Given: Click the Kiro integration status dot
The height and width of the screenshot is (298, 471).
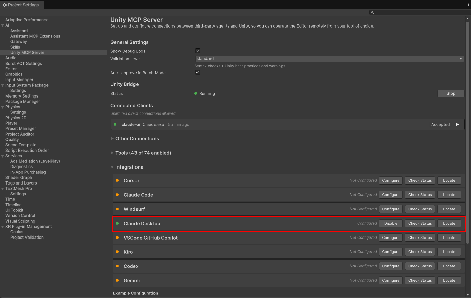Looking at the screenshot, I should click(117, 252).
